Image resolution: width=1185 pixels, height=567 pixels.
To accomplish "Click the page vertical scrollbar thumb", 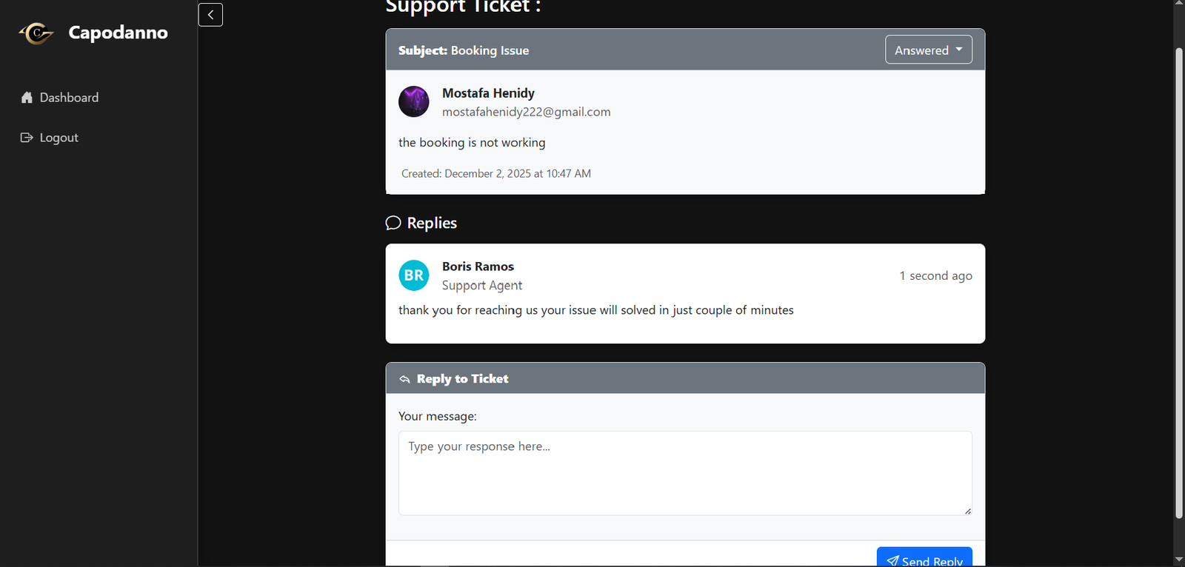I will tap(1179, 281).
